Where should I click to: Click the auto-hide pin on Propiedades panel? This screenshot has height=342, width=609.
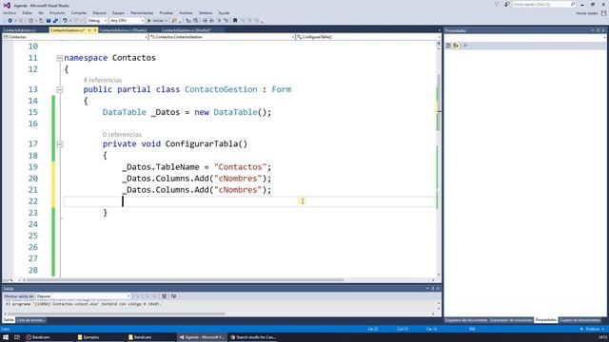click(x=599, y=30)
